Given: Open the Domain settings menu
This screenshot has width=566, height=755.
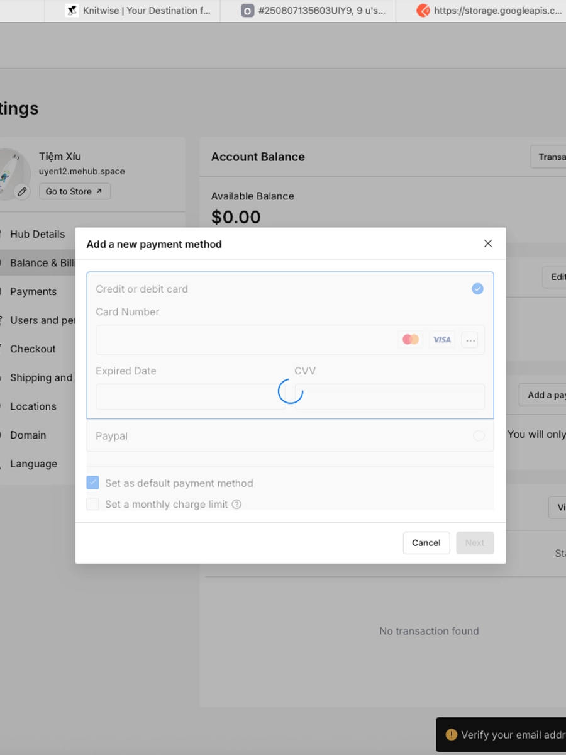Looking at the screenshot, I should [28, 435].
